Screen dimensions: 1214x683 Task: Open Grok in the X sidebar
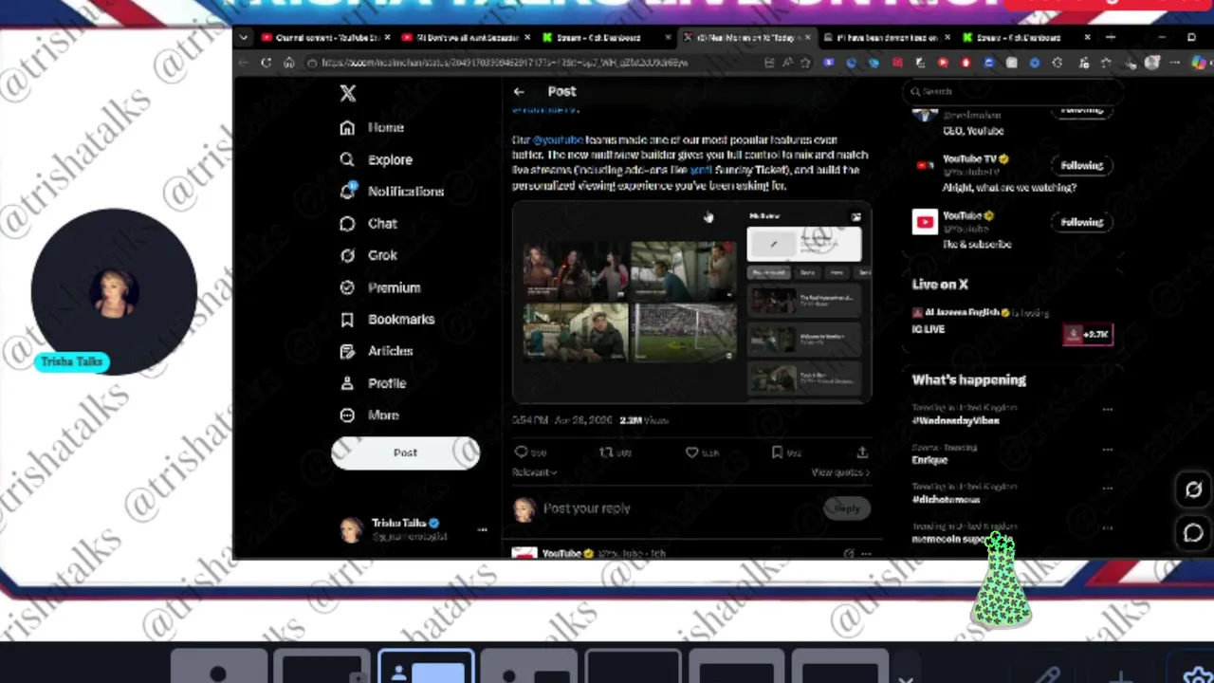coord(369,255)
